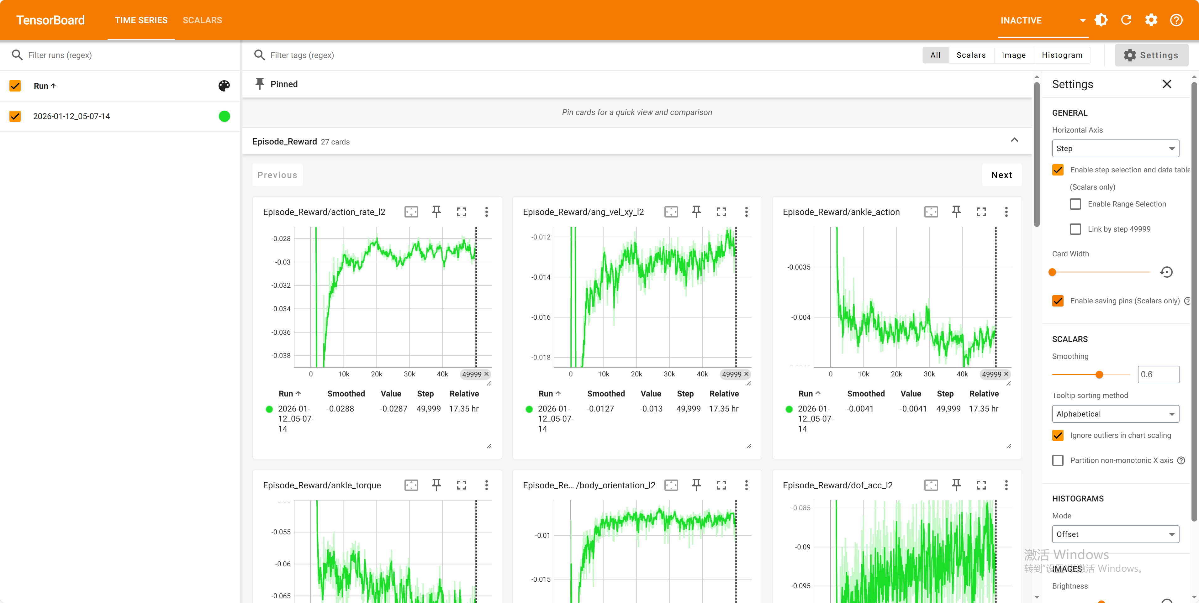Adjust the Smoothing slider handle
This screenshot has height=603, width=1199.
[x=1099, y=375]
